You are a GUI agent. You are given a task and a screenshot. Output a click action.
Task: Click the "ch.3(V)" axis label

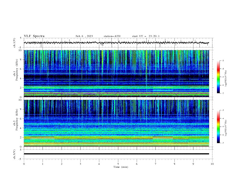coord(14,154)
